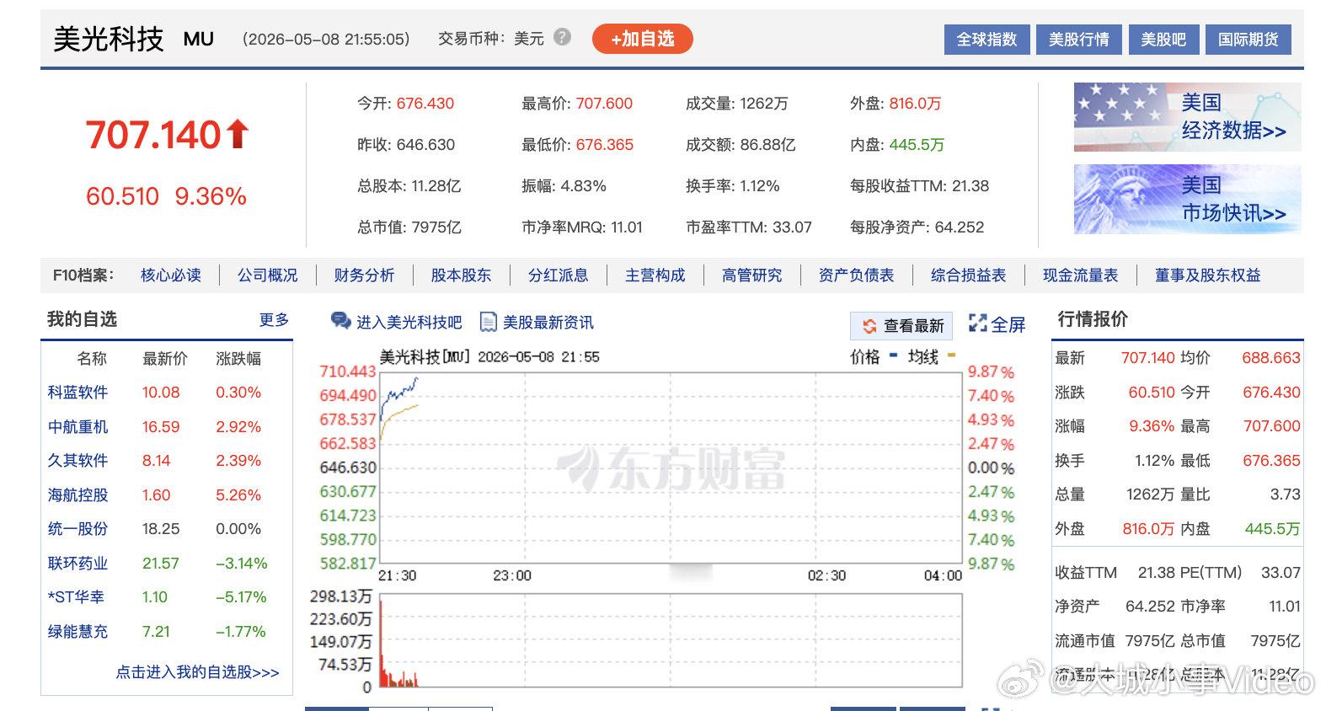This screenshot has height=711, width=1326.
Task: Open 海航控股 in watchlist
Action: click(x=78, y=495)
